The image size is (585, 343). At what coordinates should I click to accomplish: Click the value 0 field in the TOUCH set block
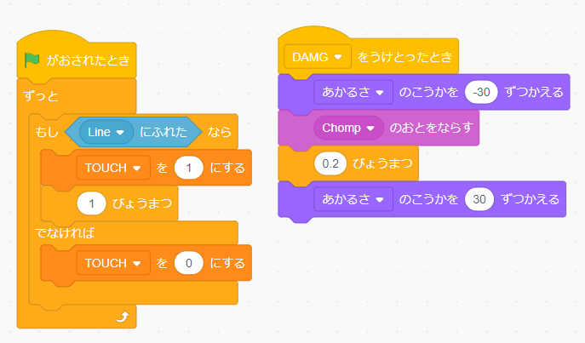188,263
